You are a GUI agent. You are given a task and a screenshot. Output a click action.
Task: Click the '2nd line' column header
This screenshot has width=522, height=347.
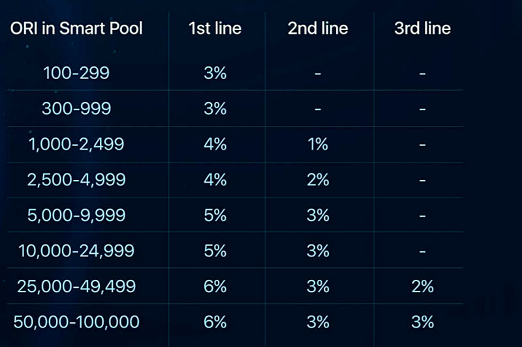tap(318, 29)
